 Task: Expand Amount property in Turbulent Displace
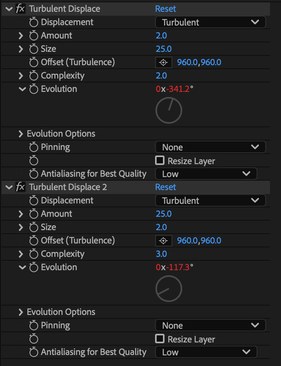pyautogui.click(x=21, y=36)
